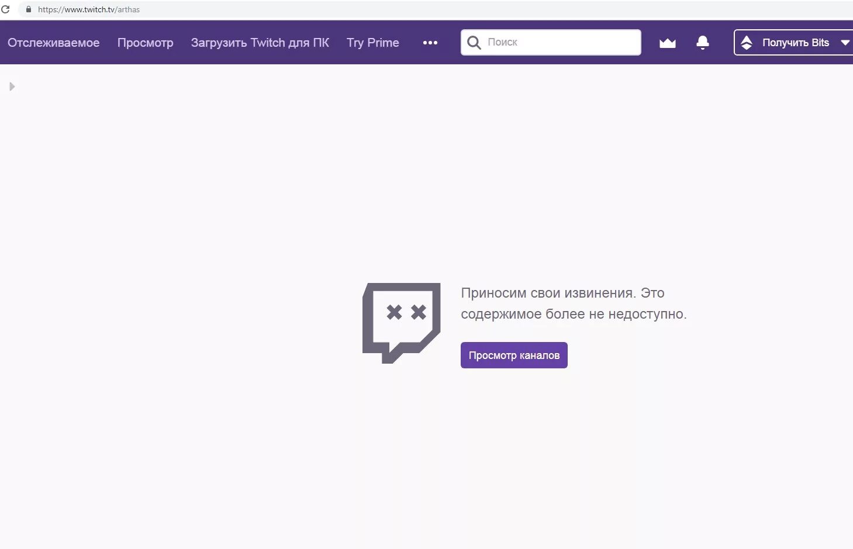Image resolution: width=853 pixels, height=549 pixels.
Task: Open the Просмотр navigation item
Action: 146,43
